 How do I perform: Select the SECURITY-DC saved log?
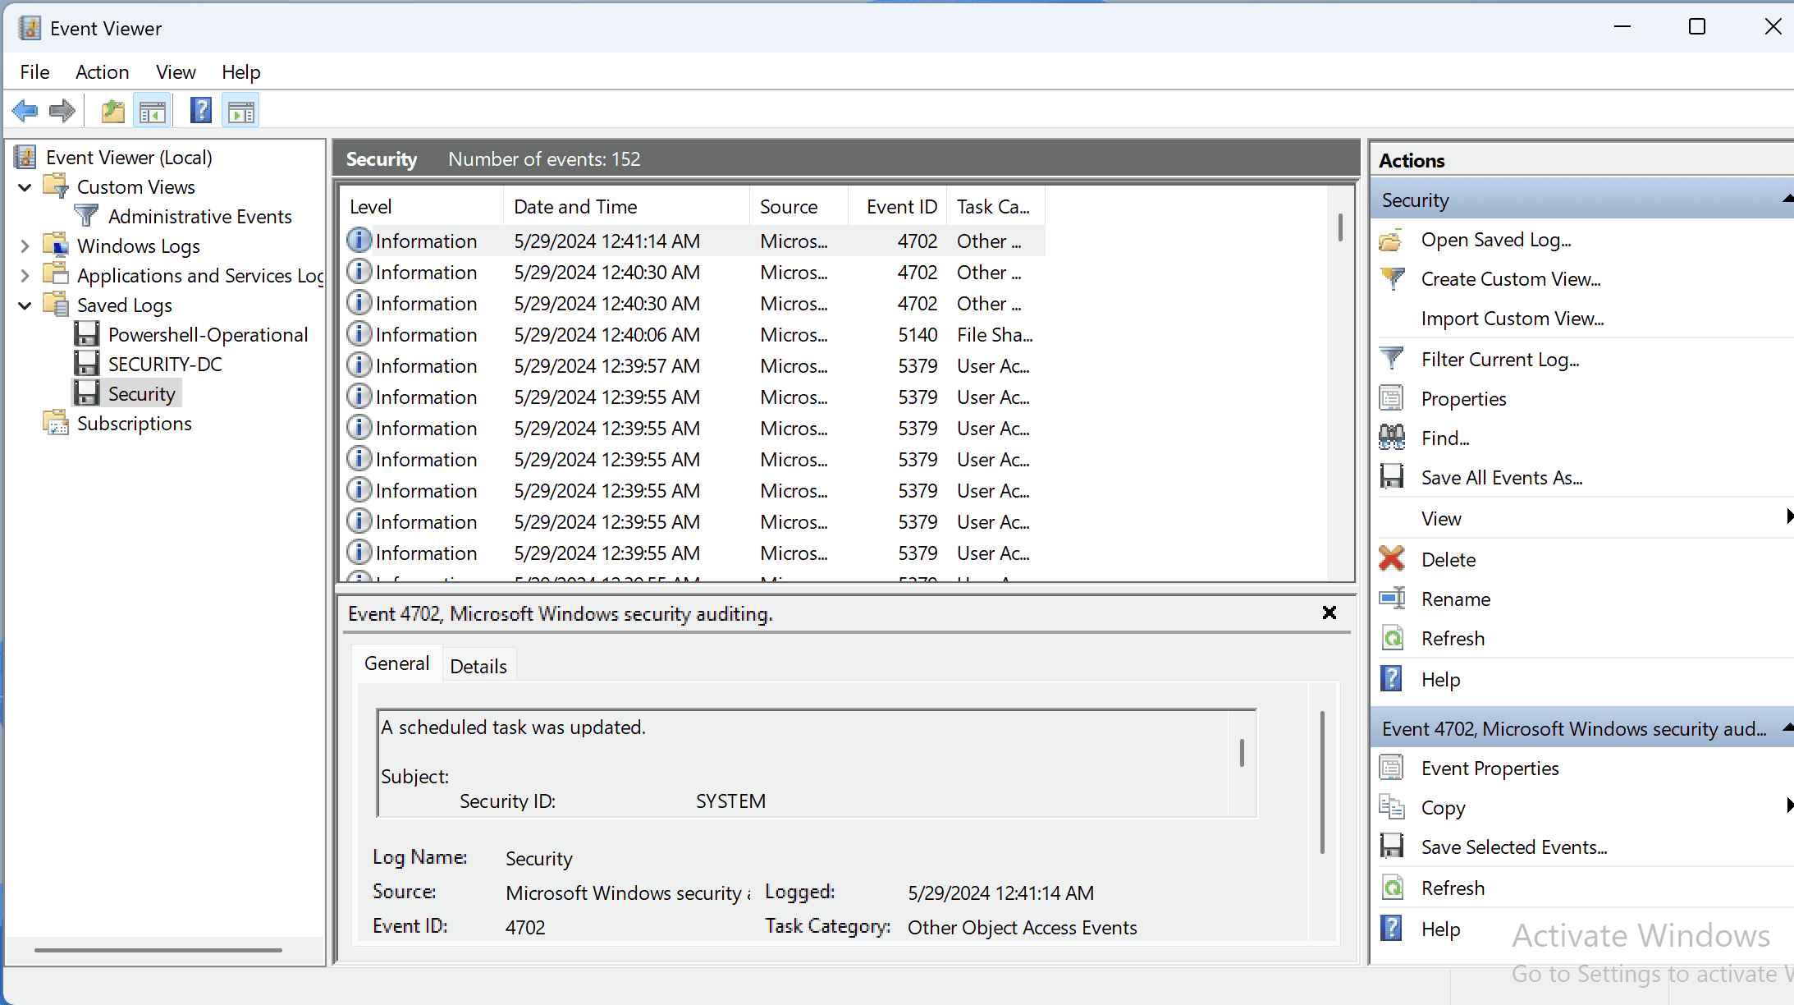166,364
